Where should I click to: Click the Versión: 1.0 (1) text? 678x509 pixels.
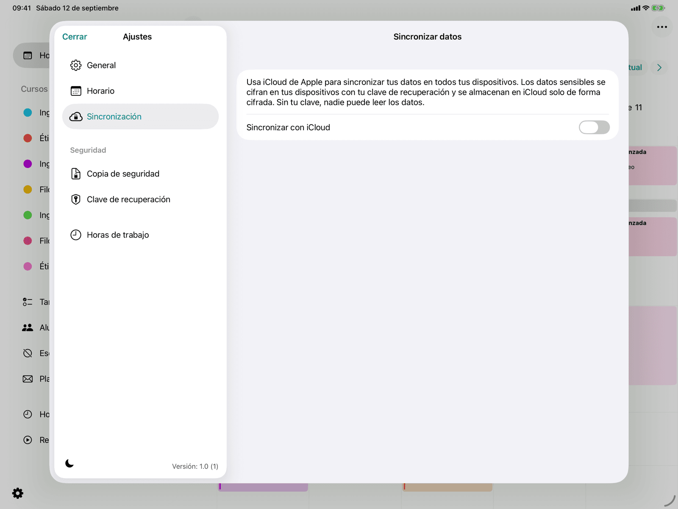(195, 466)
